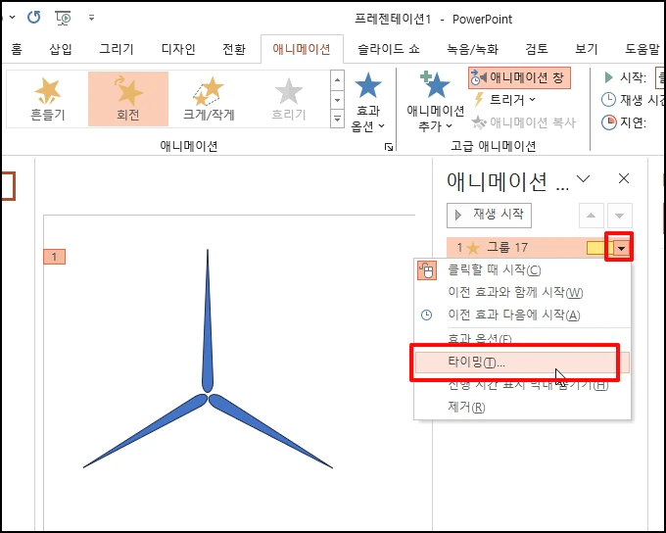The width and height of the screenshot is (666, 533).
Task: Open Quick Access Toolbar customize dropdown
Action: pos(91,18)
